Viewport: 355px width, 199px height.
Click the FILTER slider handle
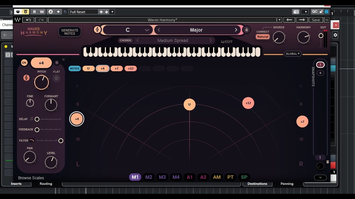61,141
